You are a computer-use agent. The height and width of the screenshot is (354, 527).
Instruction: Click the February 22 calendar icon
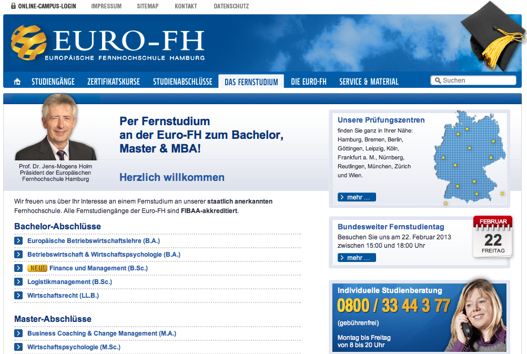493,236
